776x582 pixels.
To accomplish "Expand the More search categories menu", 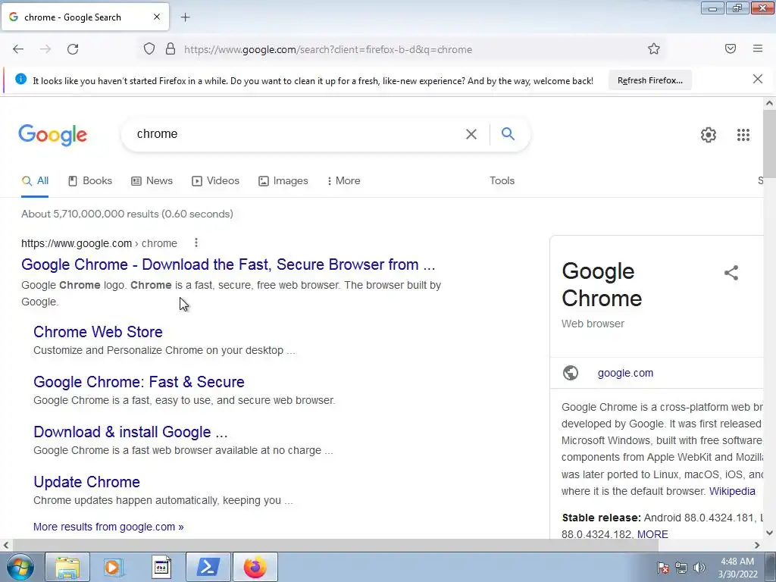I will [x=343, y=181].
